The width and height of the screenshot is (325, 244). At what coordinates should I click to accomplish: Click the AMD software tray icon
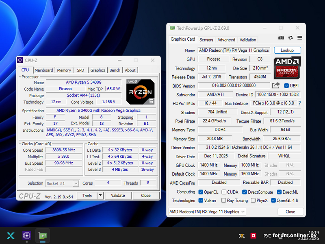coord(253,235)
